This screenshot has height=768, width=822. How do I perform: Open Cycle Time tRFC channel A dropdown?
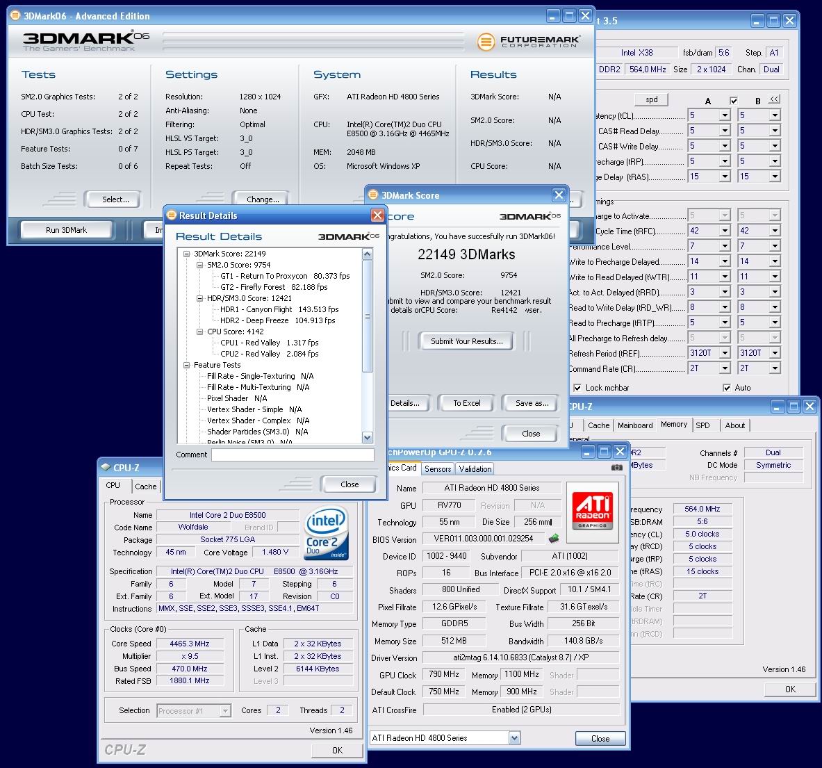pyautogui.click(x=725, y=231)
